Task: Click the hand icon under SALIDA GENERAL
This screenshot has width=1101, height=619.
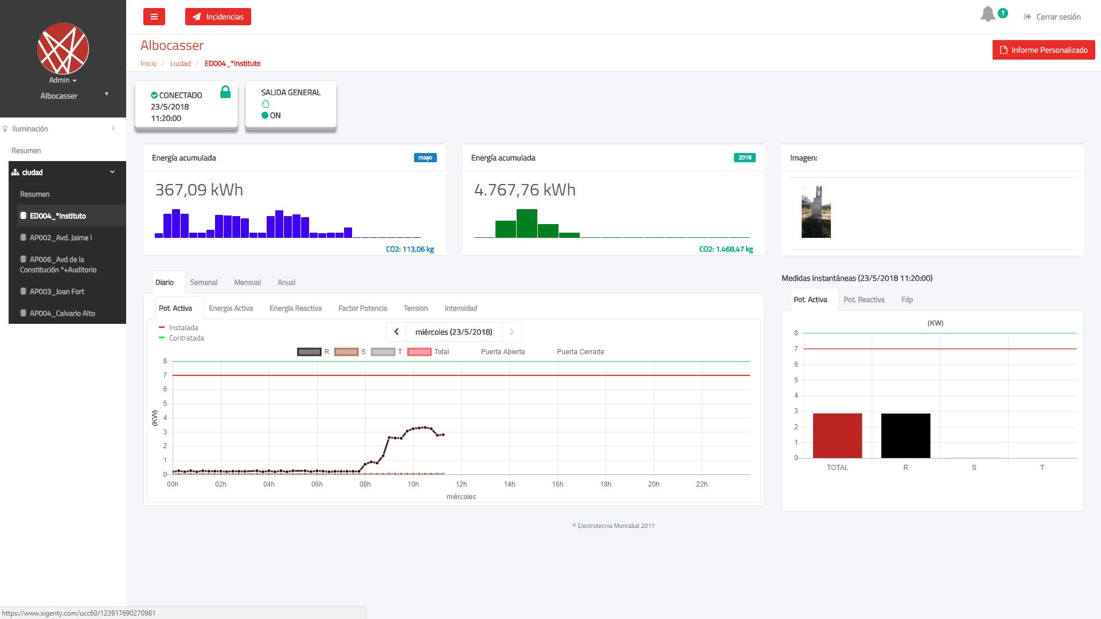Action: (266, 103)
